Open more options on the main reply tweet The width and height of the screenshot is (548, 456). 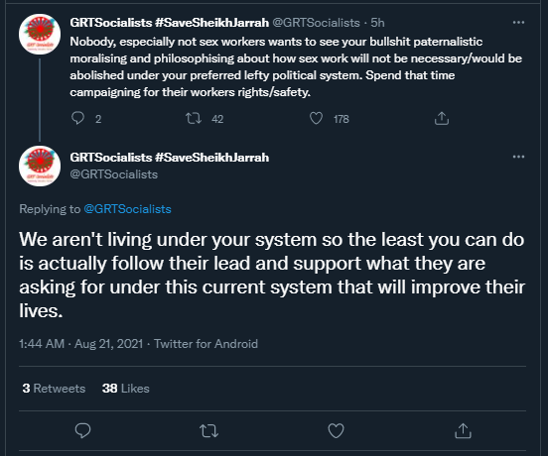click(518, 157)
